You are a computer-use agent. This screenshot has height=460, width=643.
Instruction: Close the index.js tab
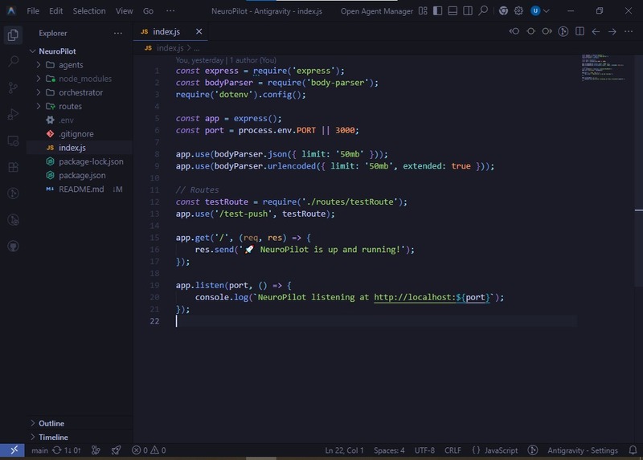click(x=199, y=31)
